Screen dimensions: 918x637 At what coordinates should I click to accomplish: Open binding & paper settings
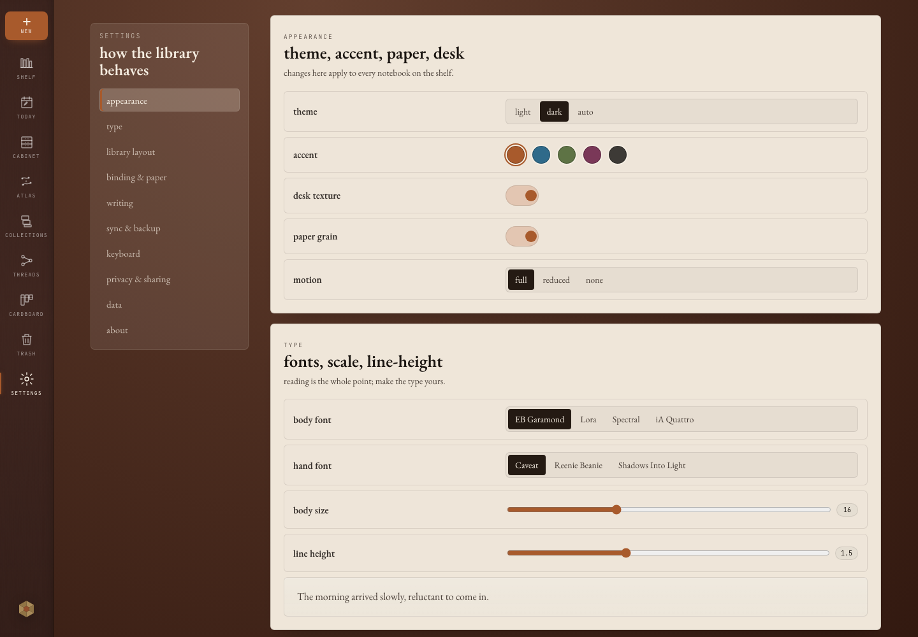pos(170,177)
